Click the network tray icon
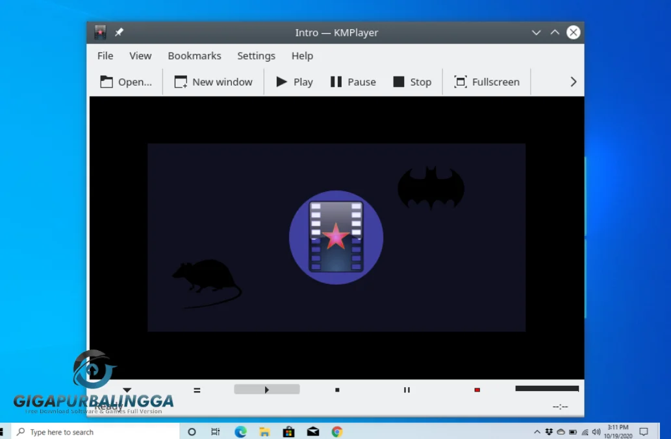Screen dimensions: 671x439 (585, 432)
